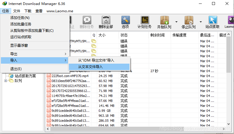Sort by the 大小 column header
This screenshot has height=134, width=234.
[108, 35]
